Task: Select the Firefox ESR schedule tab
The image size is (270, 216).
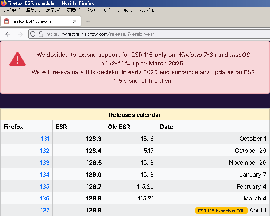Action: tap(41, 21)
